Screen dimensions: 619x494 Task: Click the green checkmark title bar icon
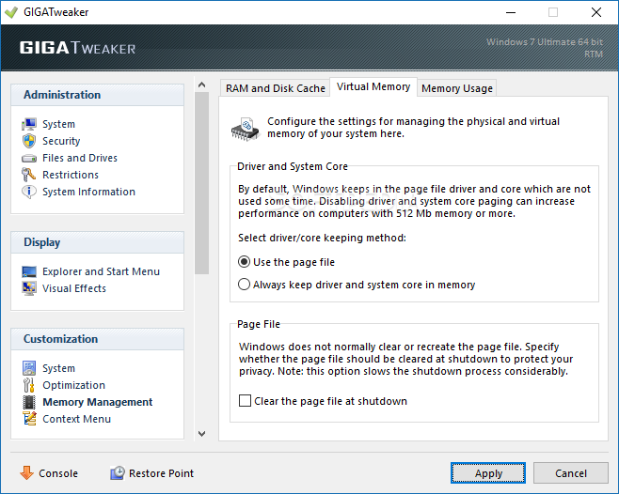click(x=11, y=12)
